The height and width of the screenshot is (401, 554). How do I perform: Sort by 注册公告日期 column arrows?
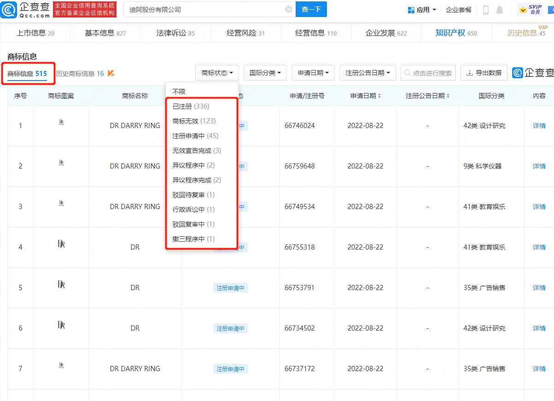[x=448, y=96]
